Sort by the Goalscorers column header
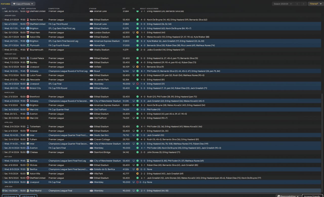Viewport: 324px width, 197px height. (153, 9)
